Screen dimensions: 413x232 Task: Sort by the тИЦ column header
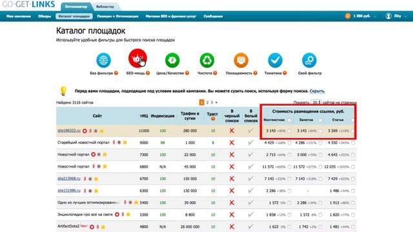[143, 116]
